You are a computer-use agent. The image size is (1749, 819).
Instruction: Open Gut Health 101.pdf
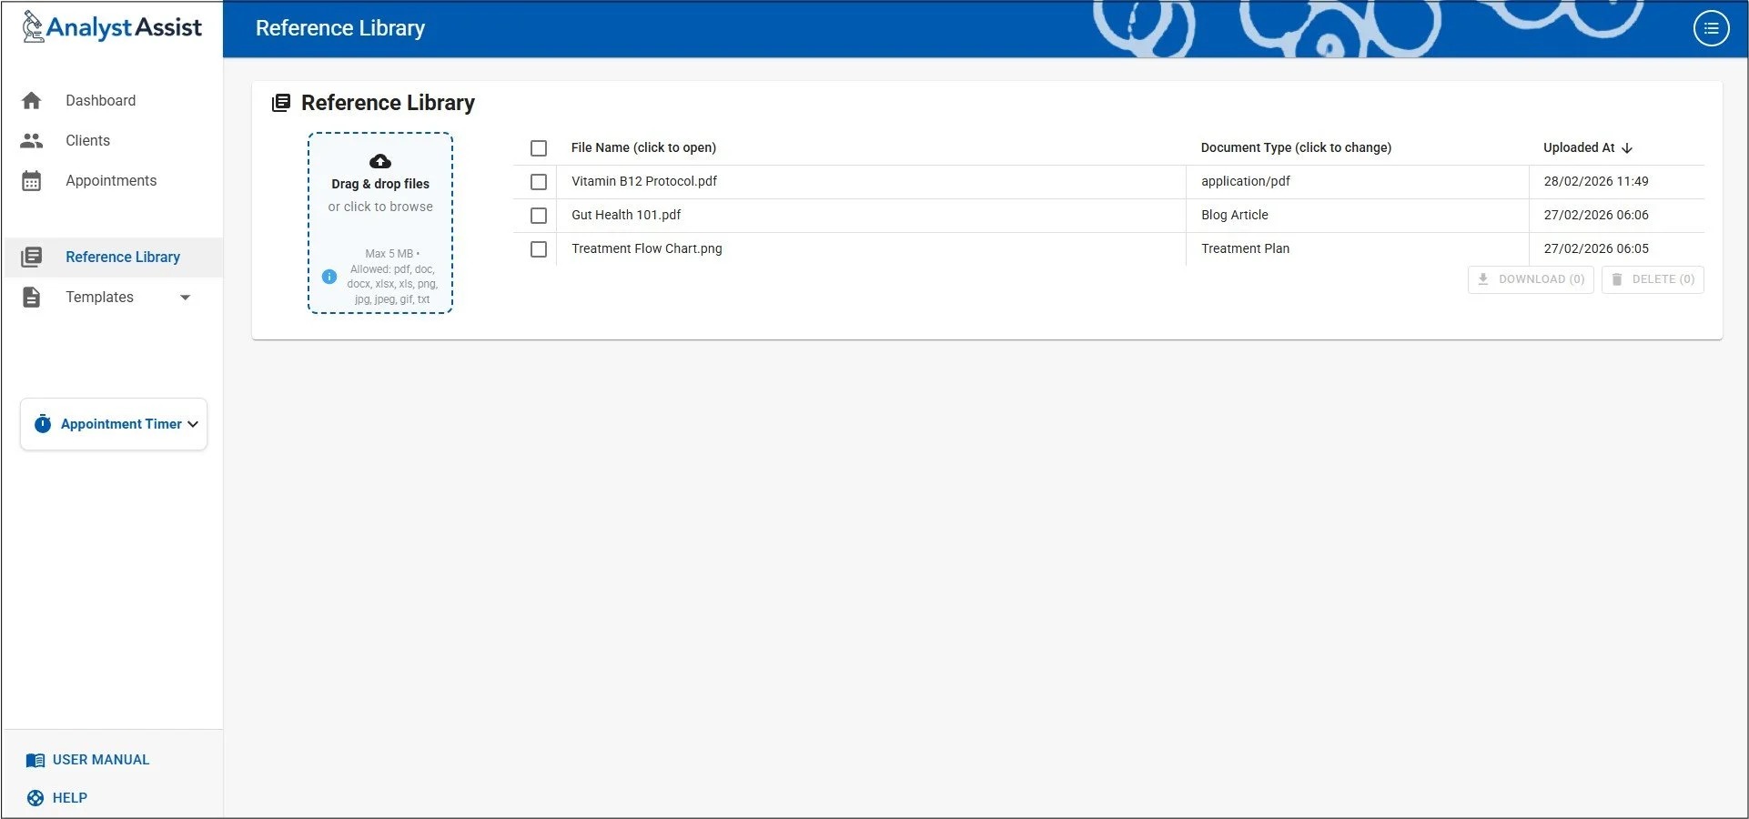(626, 215)
